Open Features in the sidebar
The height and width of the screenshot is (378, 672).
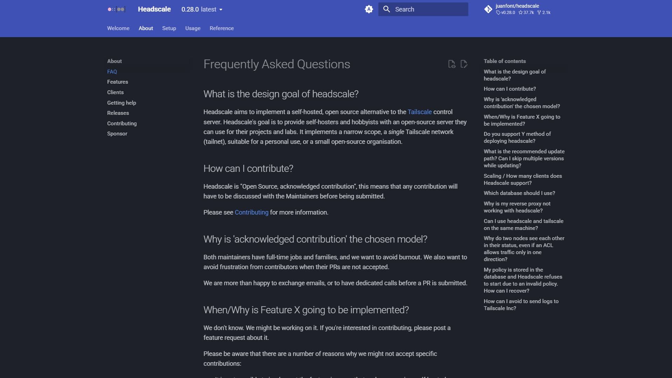[118, 82]
